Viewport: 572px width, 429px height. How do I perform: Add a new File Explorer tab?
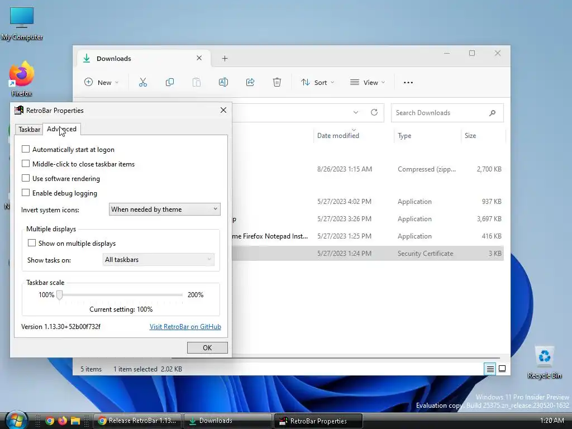click(225, 58)
